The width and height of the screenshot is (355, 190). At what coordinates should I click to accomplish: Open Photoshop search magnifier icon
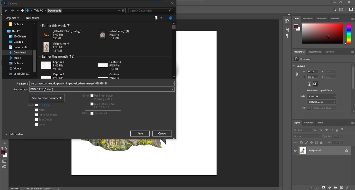334,9
